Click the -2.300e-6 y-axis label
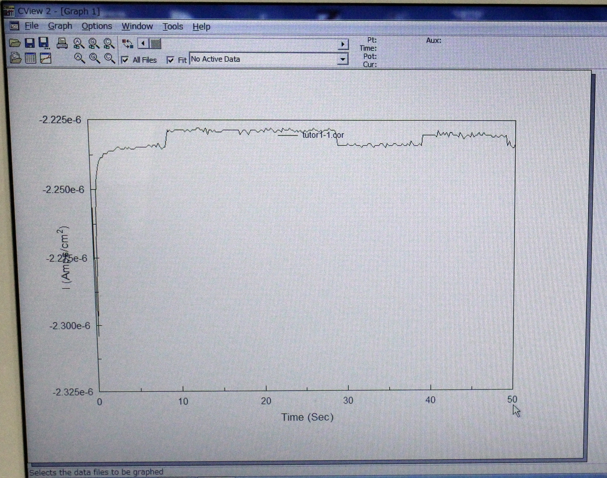The image size is (607, 478). coord(70,326)
